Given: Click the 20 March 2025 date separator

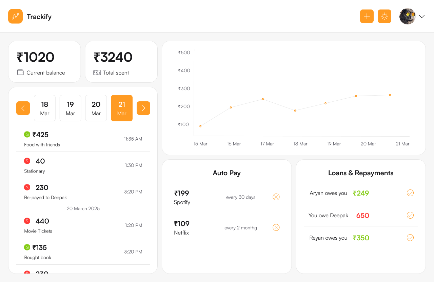Looking at the screenshot, I should pyautogui.click(x=83, y=208).
